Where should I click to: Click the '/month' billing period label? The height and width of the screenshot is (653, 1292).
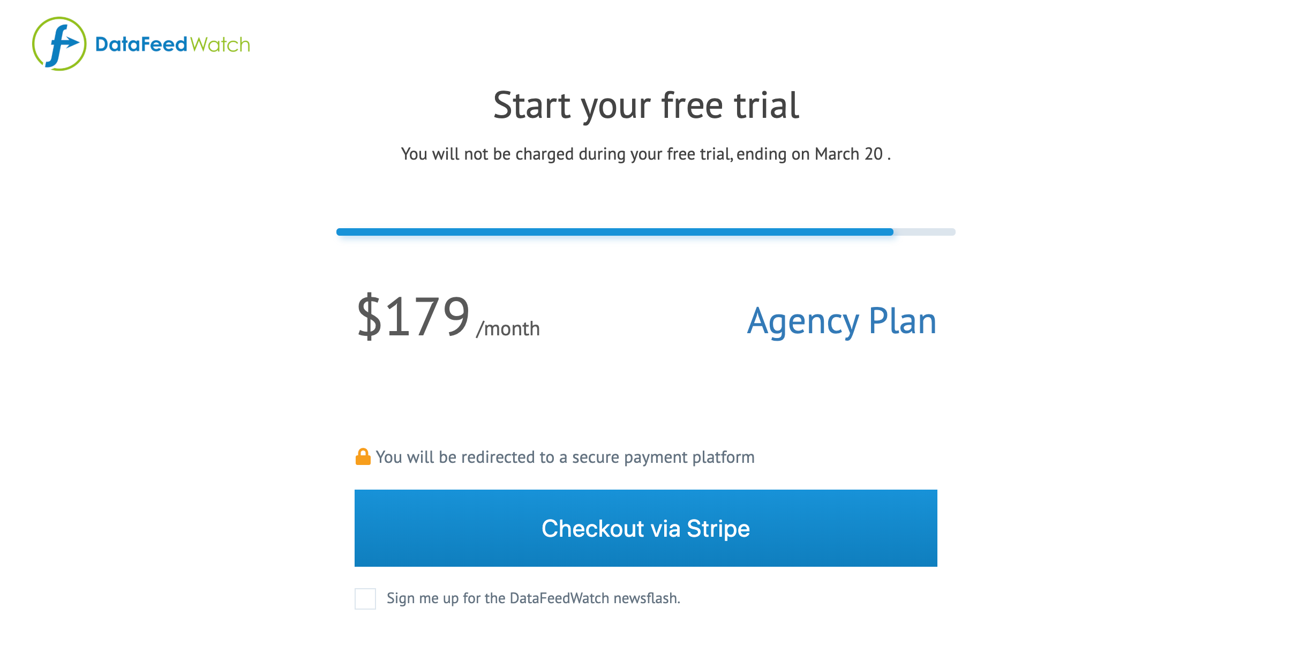tap(508, 329)
